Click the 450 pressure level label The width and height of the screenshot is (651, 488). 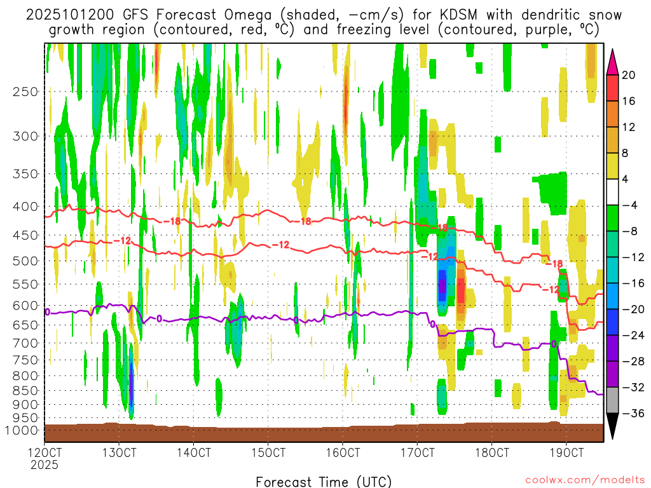(x=25, y=235)
